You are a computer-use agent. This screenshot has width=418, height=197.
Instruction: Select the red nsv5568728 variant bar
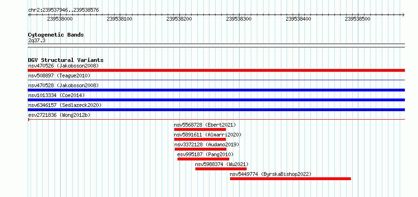click(x=200, y=129)
